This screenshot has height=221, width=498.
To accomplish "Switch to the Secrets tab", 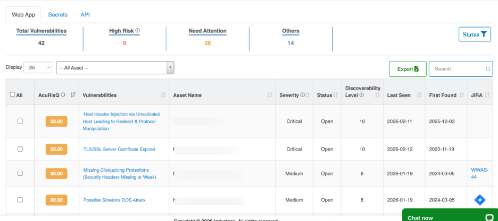I will click(x=57, y=15).
